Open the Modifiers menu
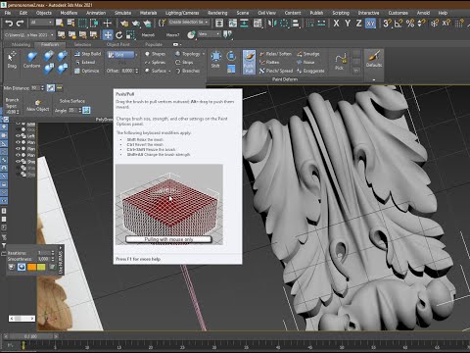 point(69,13)
